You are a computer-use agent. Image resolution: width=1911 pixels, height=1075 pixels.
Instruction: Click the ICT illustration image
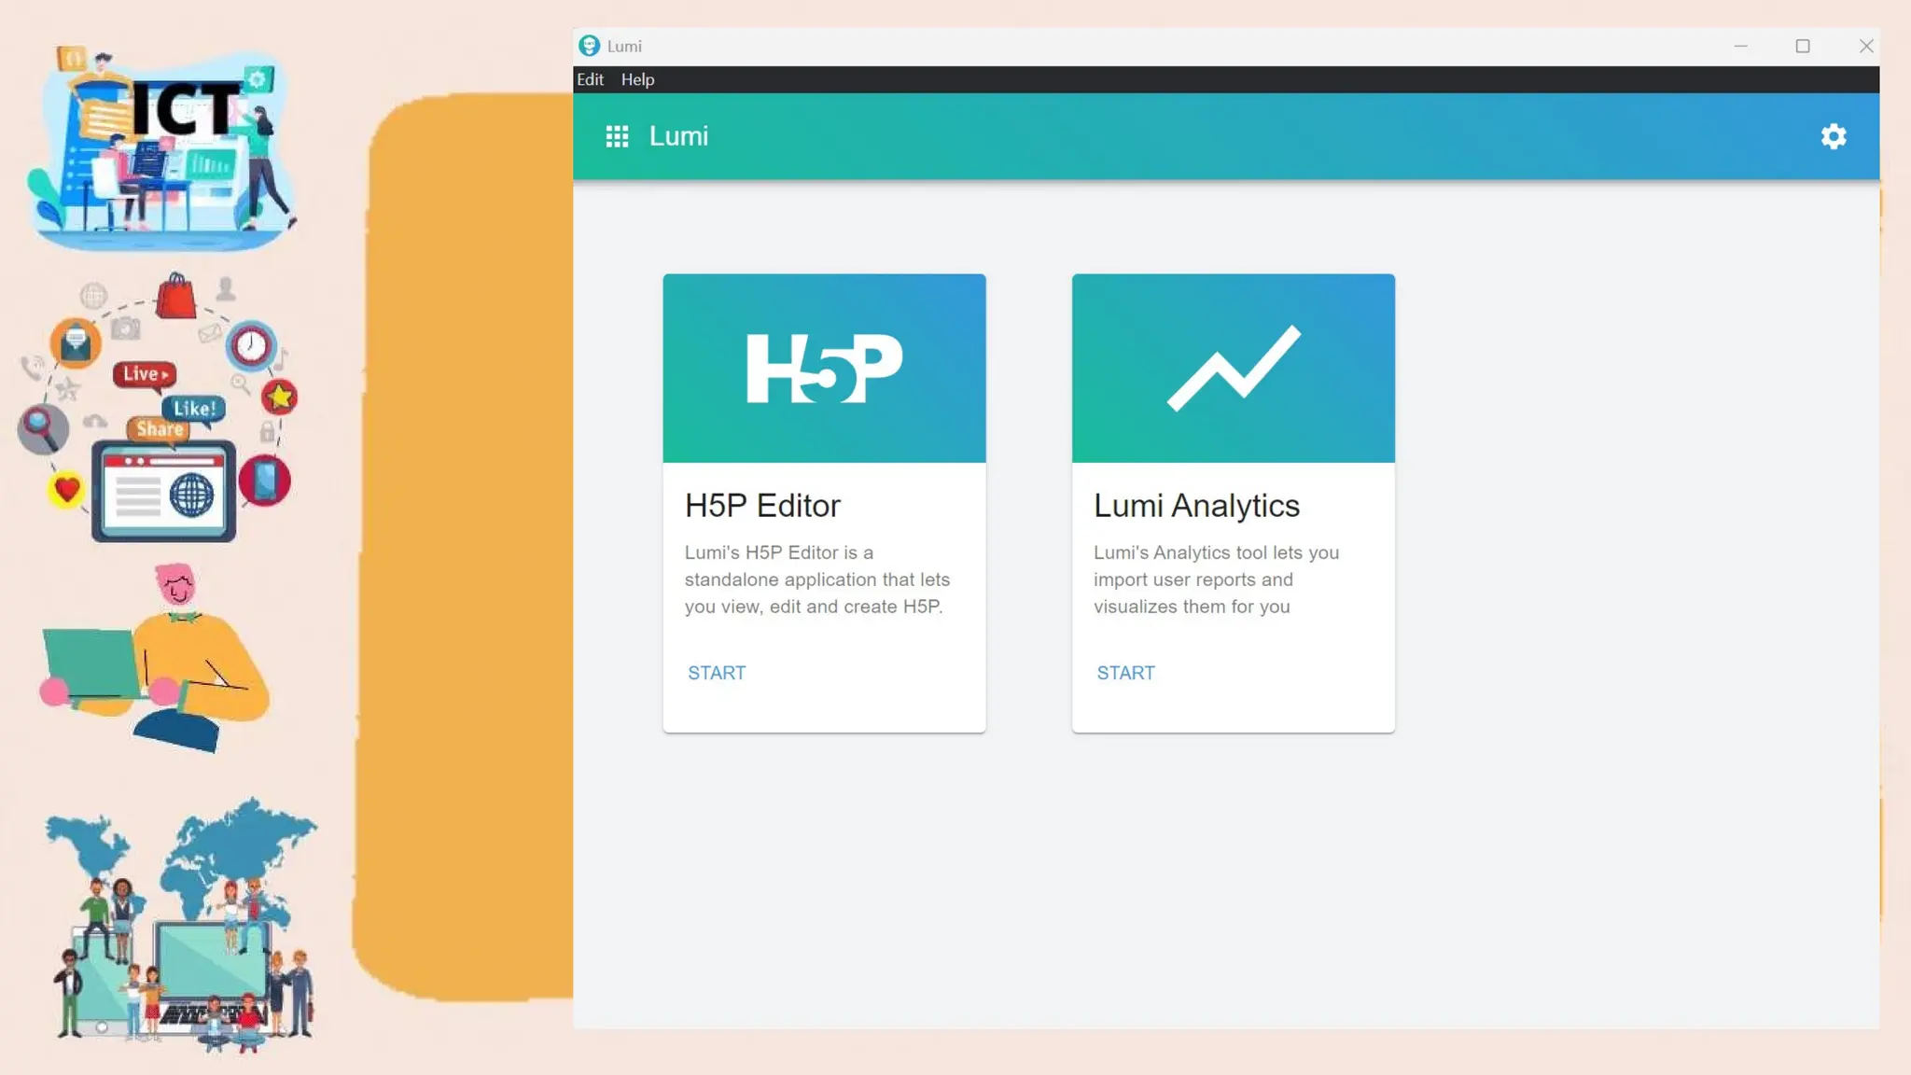[x=164, y=147]
